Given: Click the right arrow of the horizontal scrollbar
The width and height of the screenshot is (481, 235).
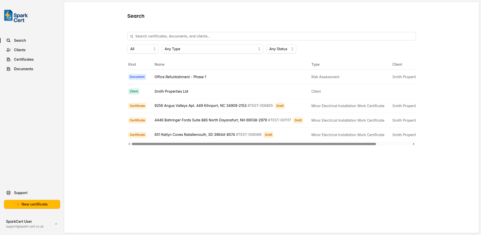Looking at the screenshot, I should (x=414, y=144).
